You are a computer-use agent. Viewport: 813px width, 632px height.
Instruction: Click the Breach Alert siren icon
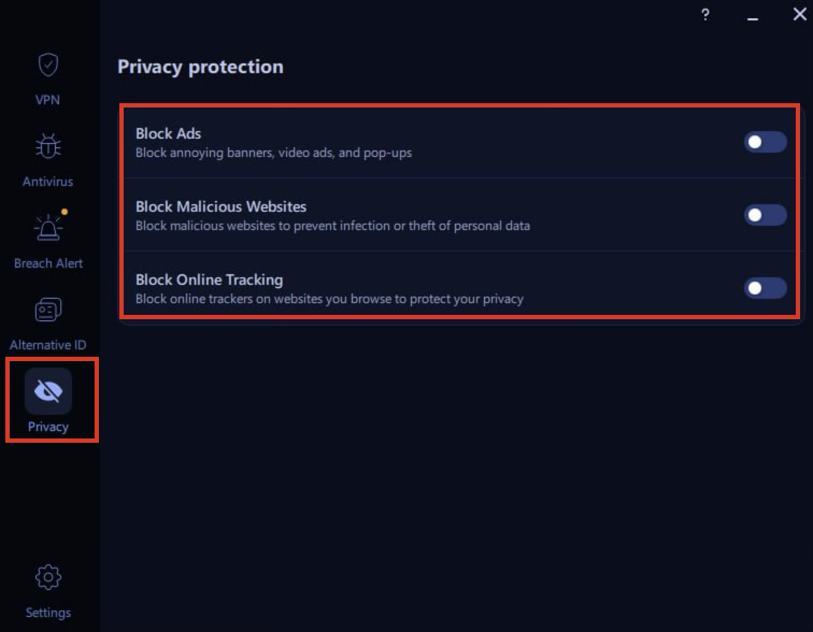[49, 228]
